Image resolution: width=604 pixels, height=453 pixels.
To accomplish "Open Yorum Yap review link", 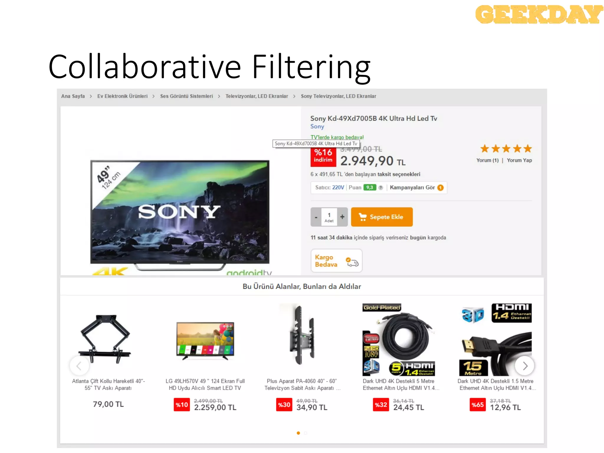I will 519,160.
